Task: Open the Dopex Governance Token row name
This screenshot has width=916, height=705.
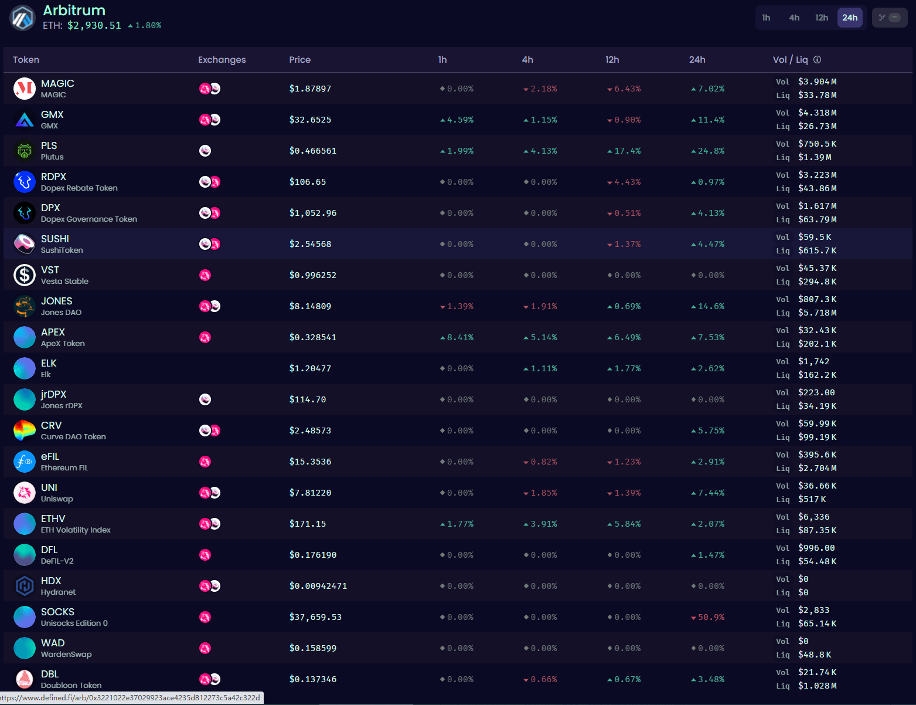Action: click(x=89, y=219)
